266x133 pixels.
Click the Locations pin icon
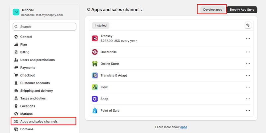(16, 106)
